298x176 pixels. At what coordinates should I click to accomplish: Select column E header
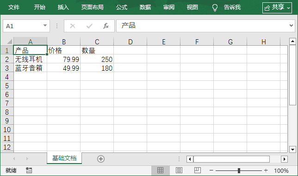point(164,42)
